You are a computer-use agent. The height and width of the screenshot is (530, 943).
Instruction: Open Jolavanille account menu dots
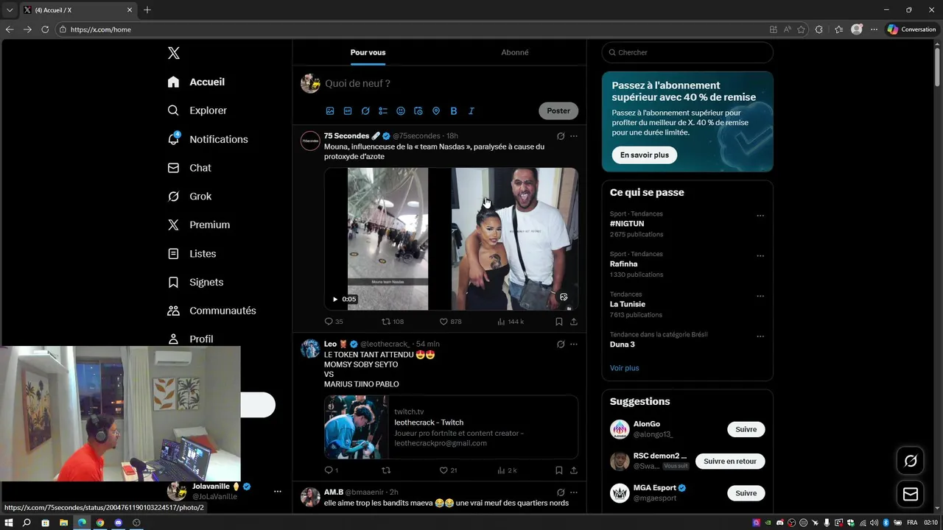point(278,491)
